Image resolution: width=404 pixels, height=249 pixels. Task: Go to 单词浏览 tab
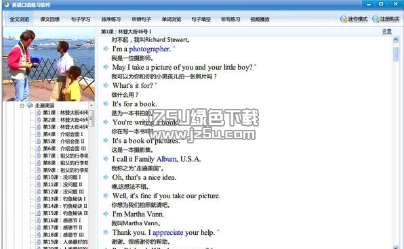point(171,19)
